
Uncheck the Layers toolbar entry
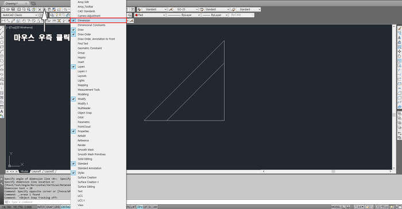(98, 67)
